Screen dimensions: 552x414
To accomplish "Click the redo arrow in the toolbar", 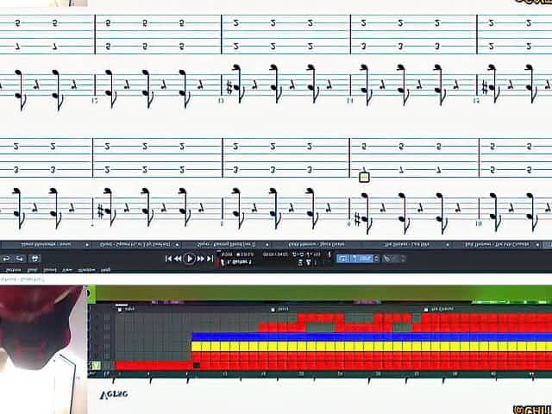I will (x=20, y=259).
